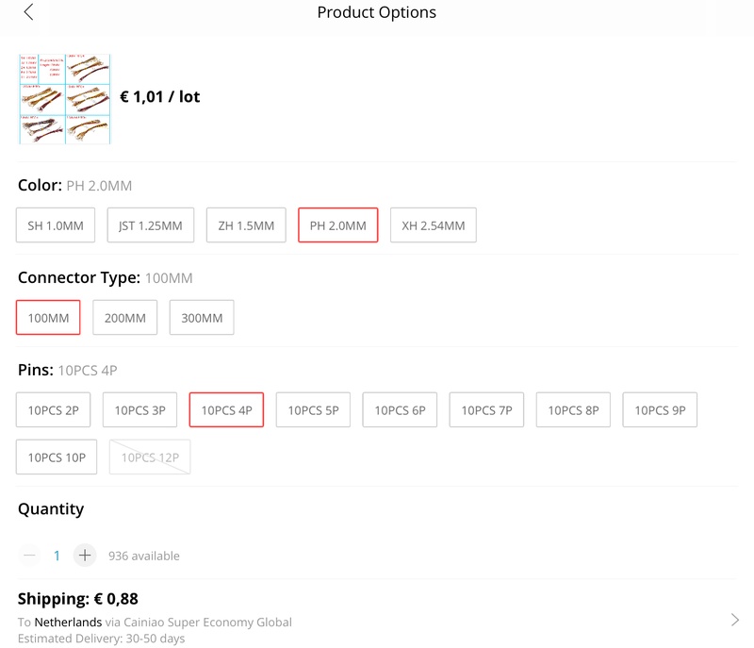Select 10PCS 8P pins
Image resolution: width=754 pixels, height=648 pixels.
[573, 410]
